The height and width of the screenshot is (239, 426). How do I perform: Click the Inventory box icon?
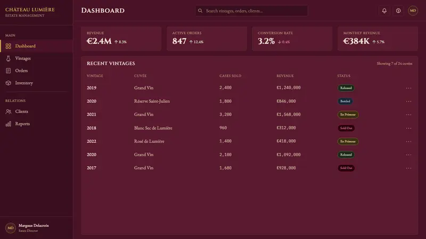[9, 83]
